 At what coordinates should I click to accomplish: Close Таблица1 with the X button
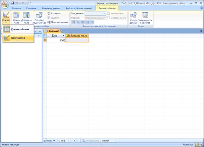[201, 31]
